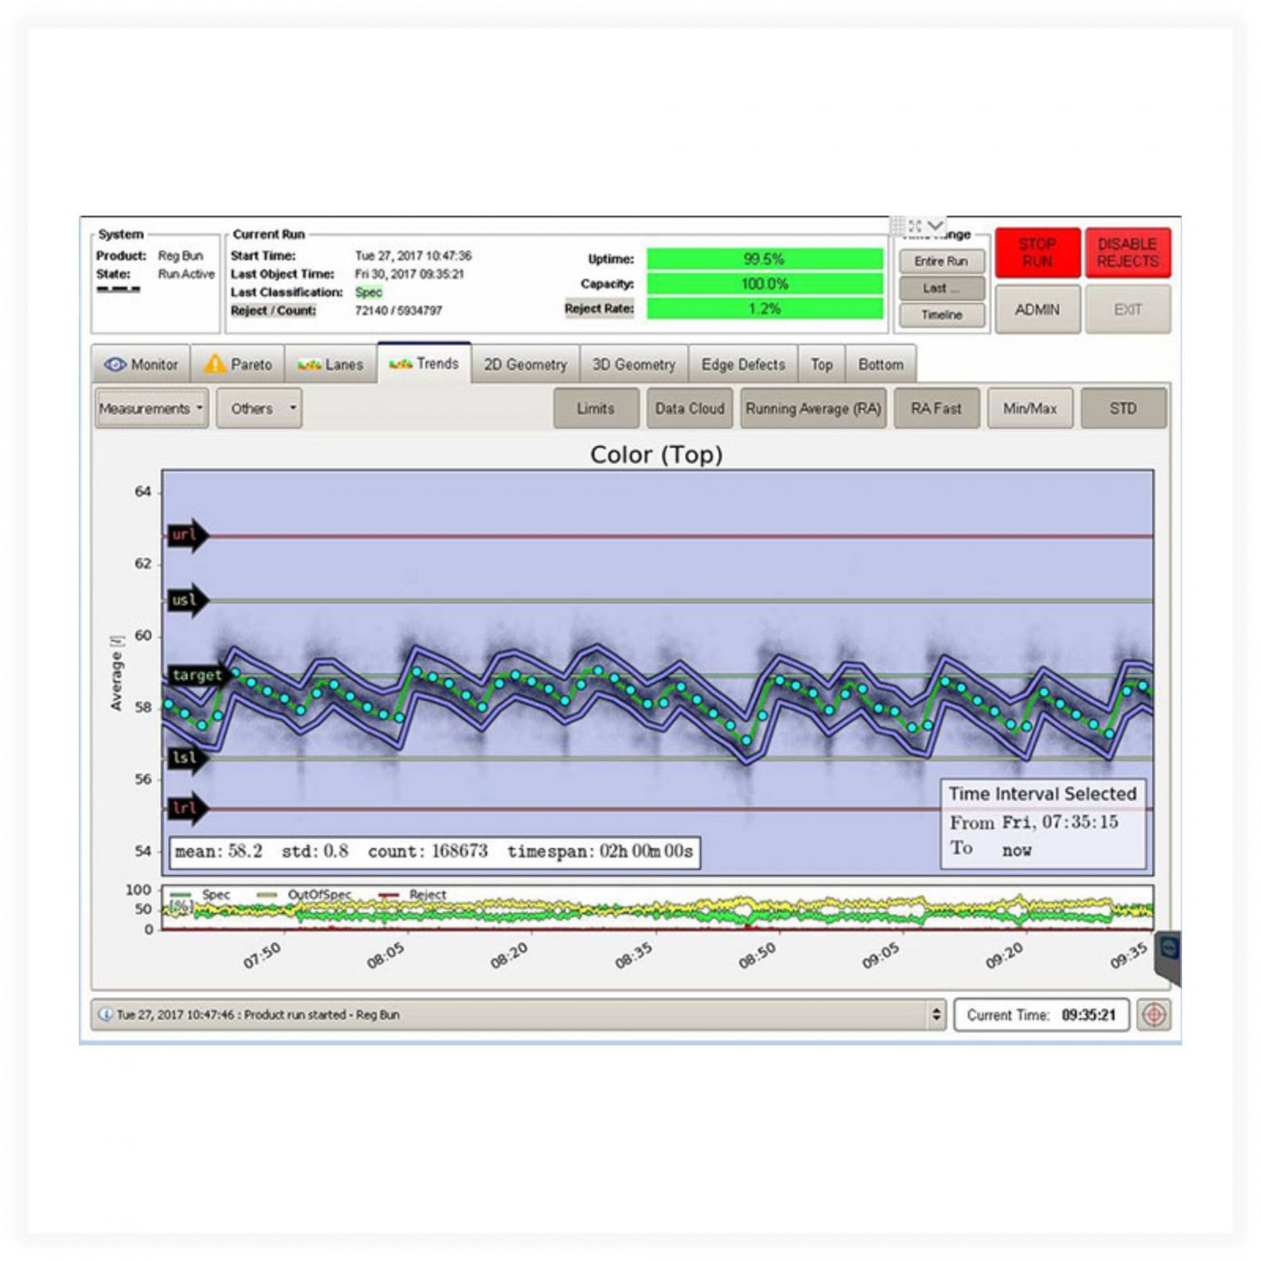Click the info icon in the status message bar

tap(105, 1015)
